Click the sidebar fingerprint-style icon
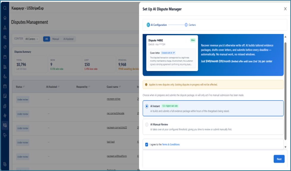 [5, 37]
